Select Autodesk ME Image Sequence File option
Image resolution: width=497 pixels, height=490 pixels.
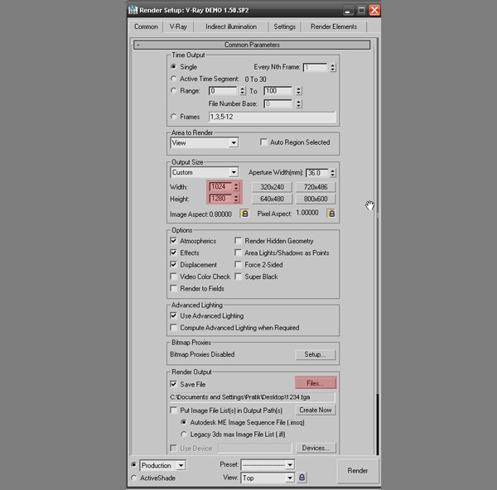click(184, 422)
